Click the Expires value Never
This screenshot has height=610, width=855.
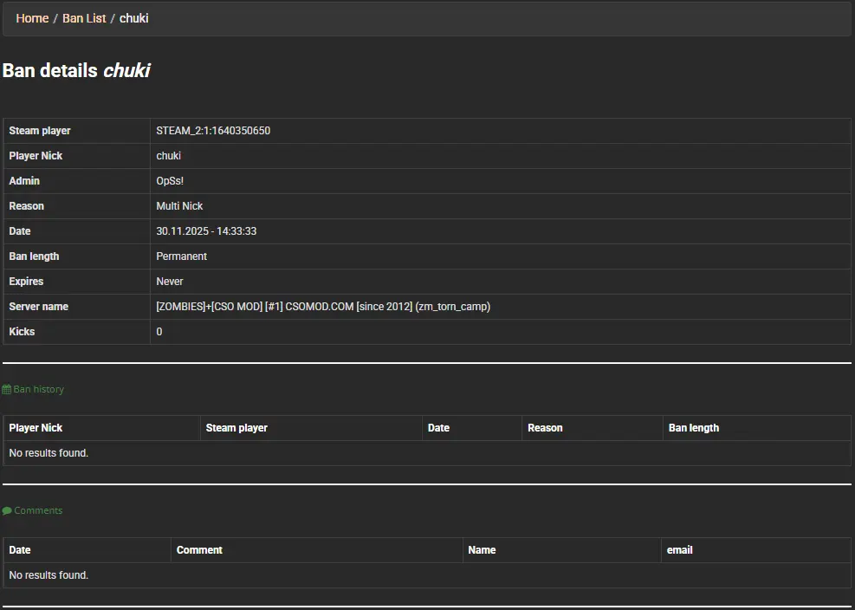point(170,281)
